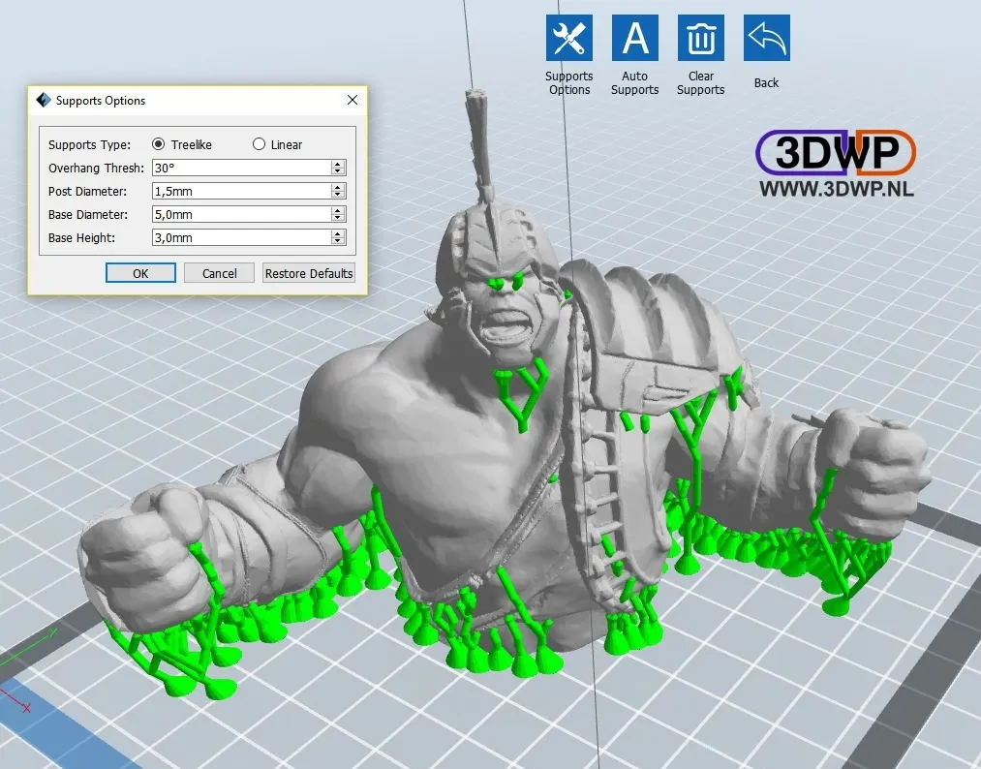Increase the Overhang Thresh value
The height and width of the screenshot is (769, 981).
click(338, 164)
